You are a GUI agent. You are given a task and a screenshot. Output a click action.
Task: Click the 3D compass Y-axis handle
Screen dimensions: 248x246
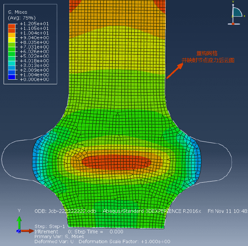point(233,4)
